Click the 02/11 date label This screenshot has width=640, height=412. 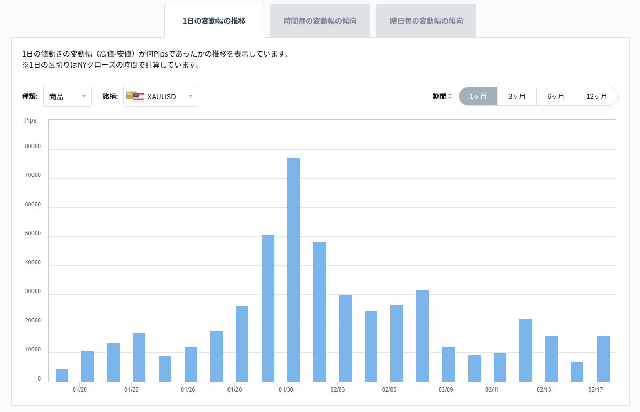coord(493,389)
